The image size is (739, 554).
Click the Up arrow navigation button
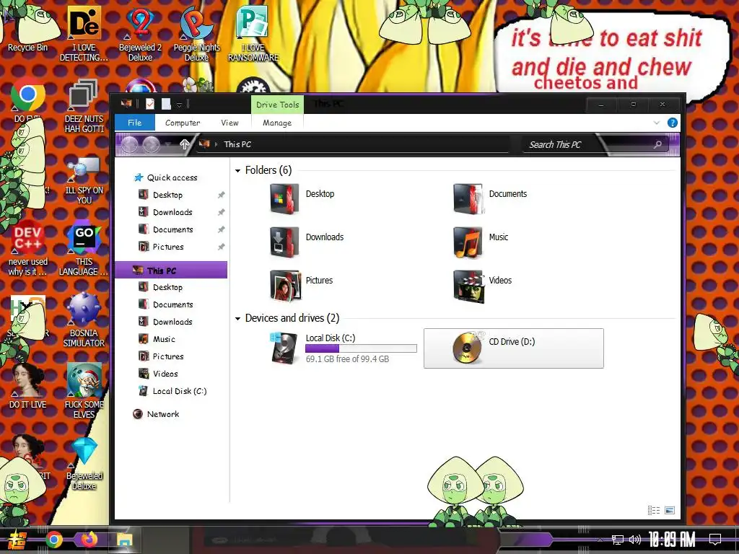coord(184,144)
